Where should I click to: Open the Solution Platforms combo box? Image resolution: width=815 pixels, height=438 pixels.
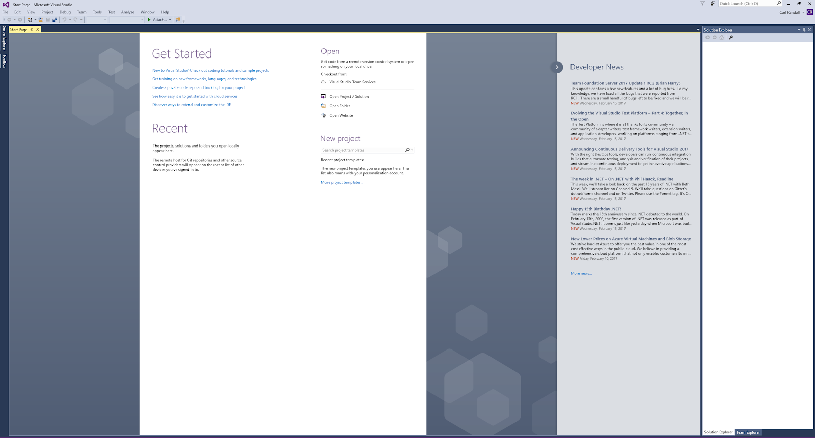click(127, 20)
